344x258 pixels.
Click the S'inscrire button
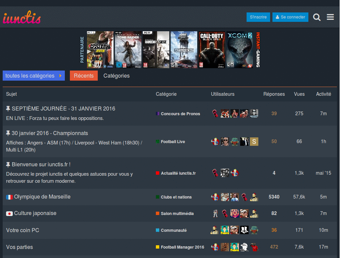pos(258,17)
